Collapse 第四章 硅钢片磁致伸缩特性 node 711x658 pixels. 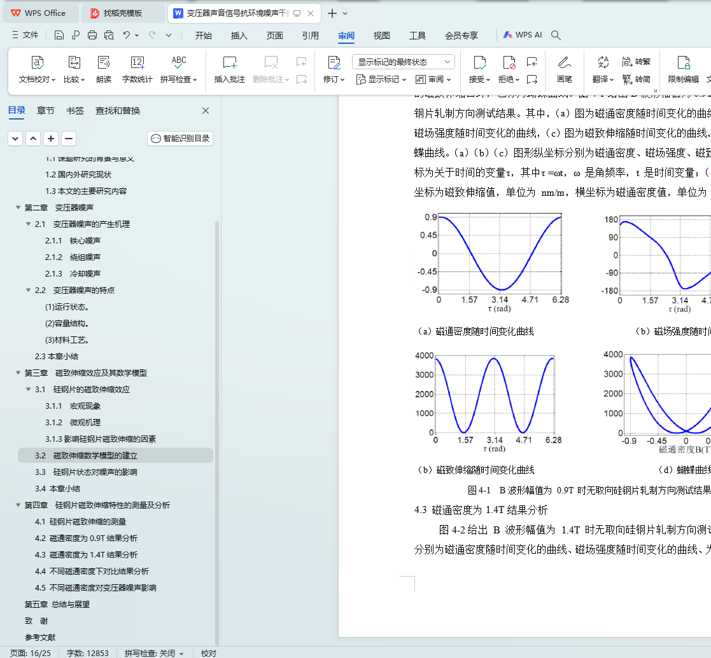coord(18,505)
